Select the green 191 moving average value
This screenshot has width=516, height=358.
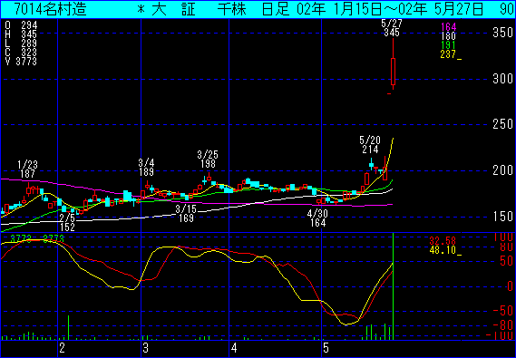(449, 45)
